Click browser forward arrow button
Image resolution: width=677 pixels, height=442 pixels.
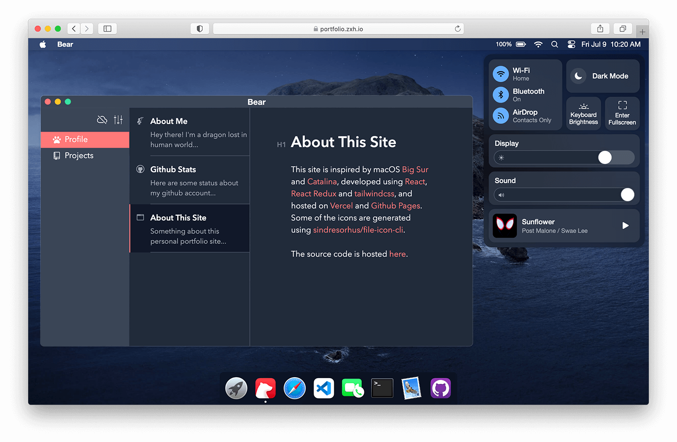tap(87, 29)
